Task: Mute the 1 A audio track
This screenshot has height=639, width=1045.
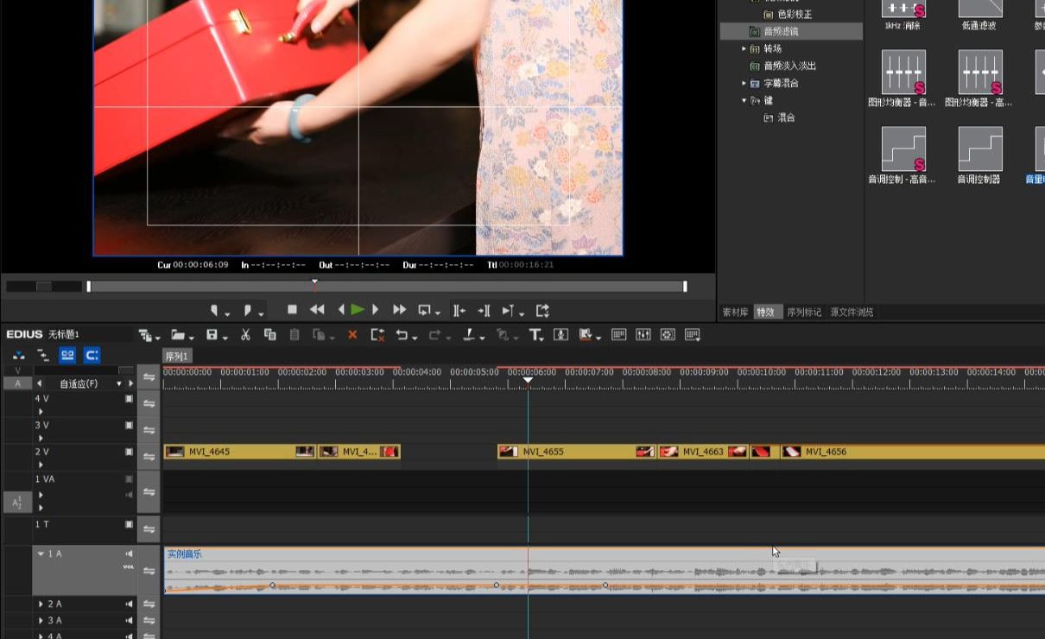Action: (x=130, y=554)
